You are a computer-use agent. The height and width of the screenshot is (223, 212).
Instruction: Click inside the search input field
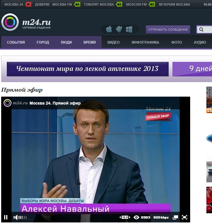204,29
